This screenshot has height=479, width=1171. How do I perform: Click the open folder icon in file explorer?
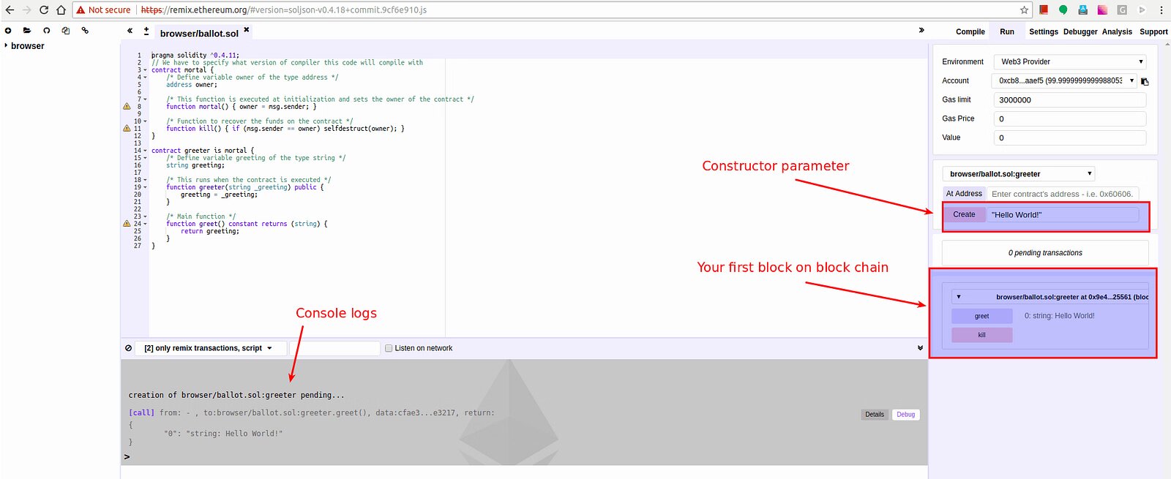[x=27, y=31]
